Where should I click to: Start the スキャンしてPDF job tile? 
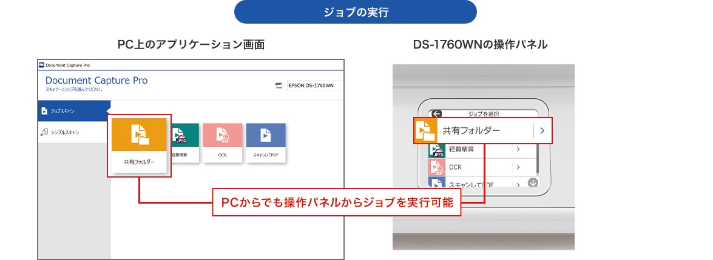pyautogui.click(x=266, y=142)
